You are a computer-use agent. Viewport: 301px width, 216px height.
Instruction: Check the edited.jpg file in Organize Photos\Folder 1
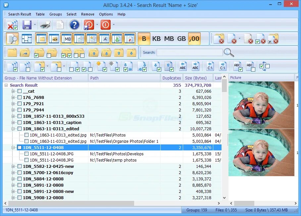(x=26, y=141)
